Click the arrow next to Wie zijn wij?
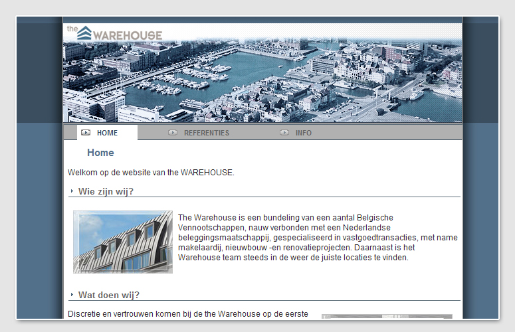This screenshot has width=515, height=332. tap(72, 191)
